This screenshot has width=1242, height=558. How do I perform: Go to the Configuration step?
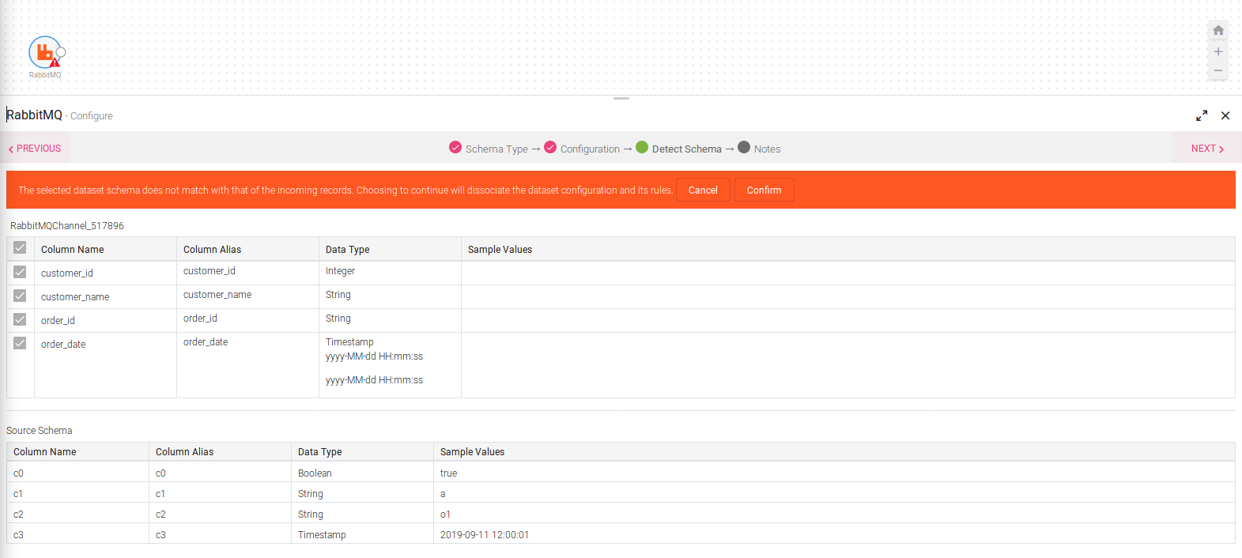click(x=590, y=149)
